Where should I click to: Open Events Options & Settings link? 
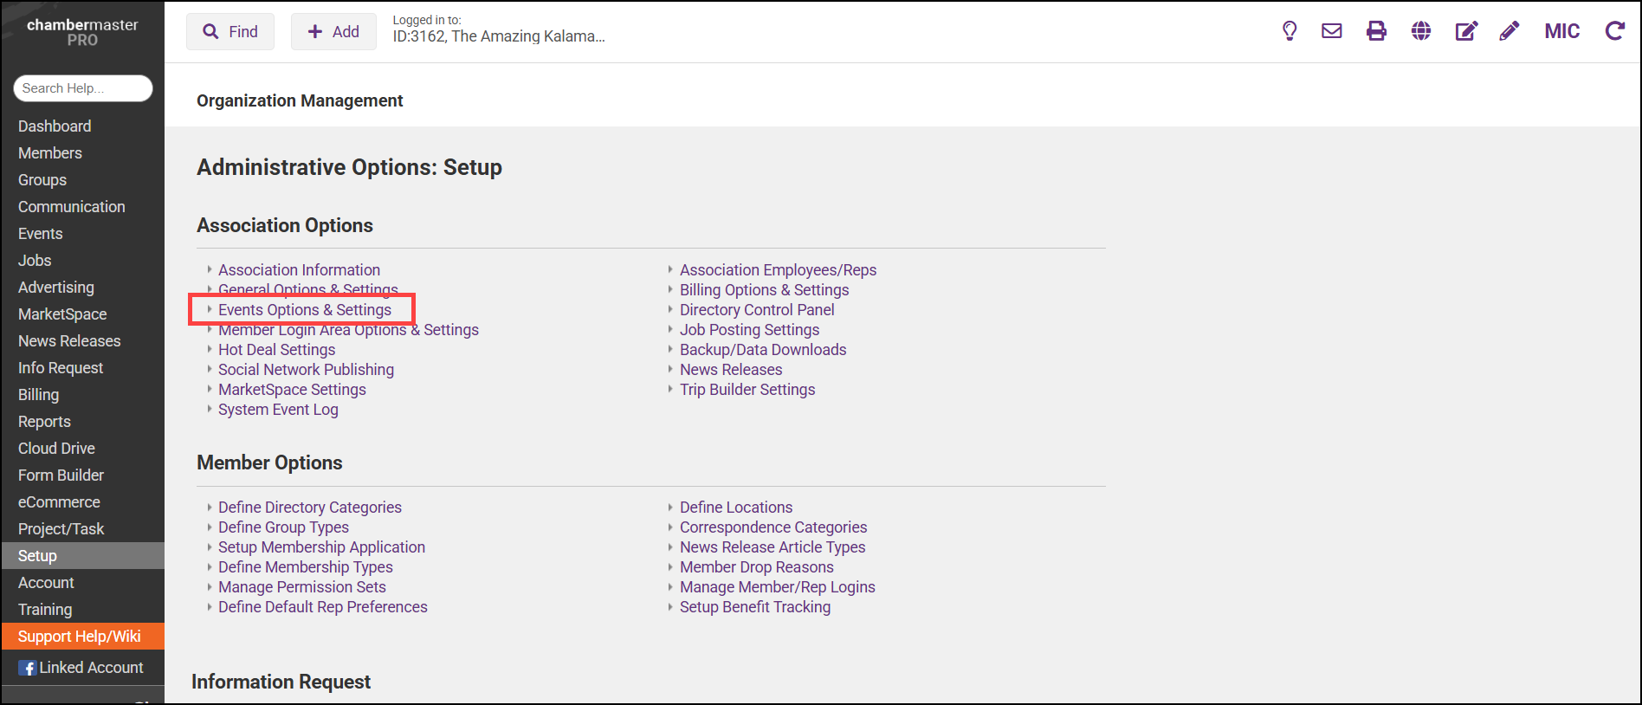pyautogui.click(x=304, y=310)
